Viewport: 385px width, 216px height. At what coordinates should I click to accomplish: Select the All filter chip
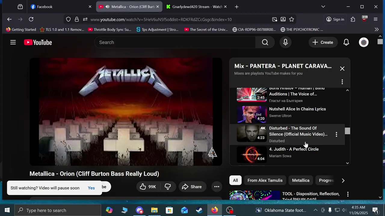(x=235, y=180)
